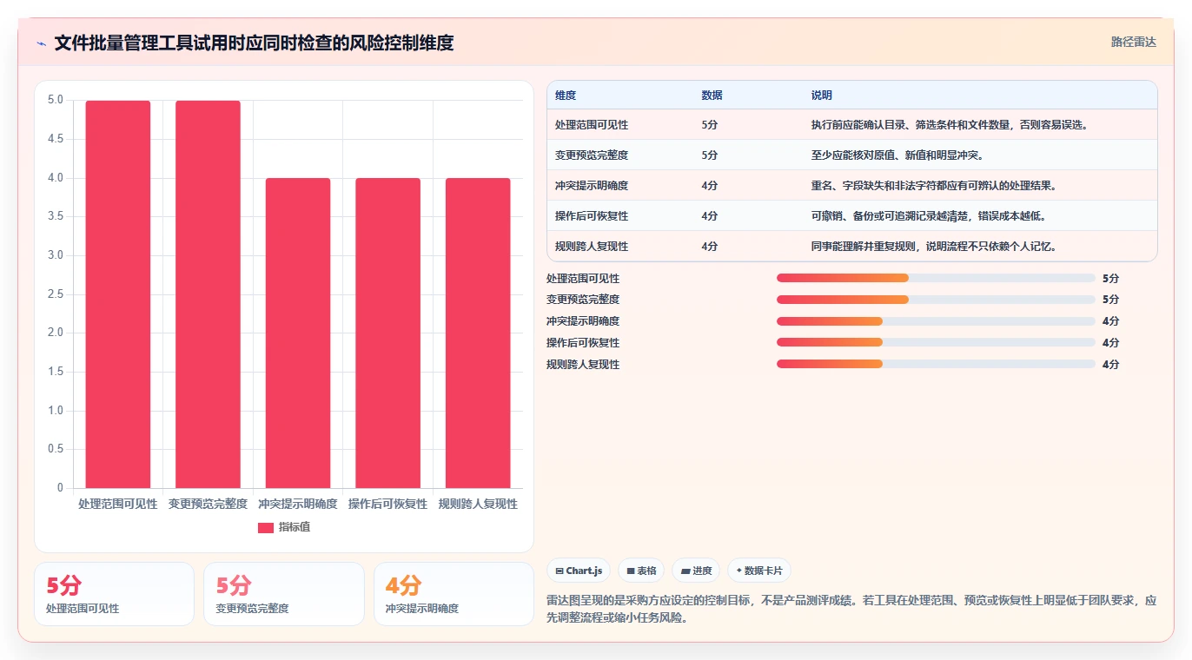Click table cell 变更预览完整度 in the 维度 column

point(592,155)
